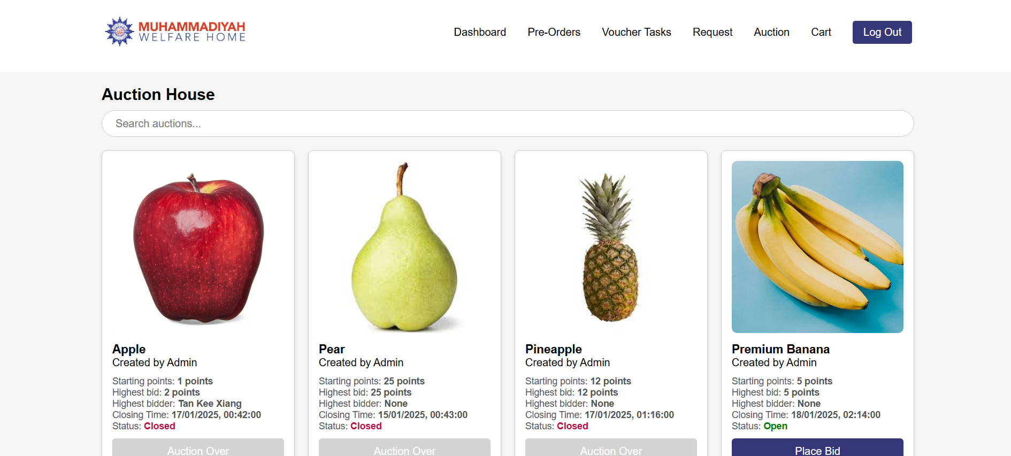Open the Cart page

(x=821, y=32)
